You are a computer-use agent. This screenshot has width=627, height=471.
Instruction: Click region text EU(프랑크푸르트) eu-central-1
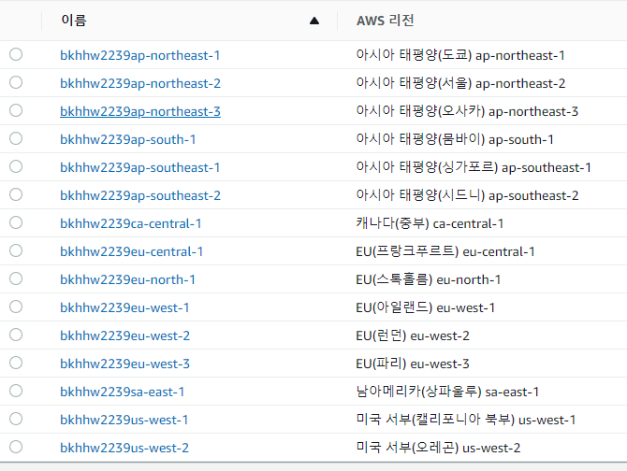tap(445, 251)
